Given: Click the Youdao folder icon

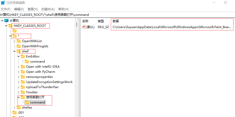Looking at the screenshot, I should click(23, 92).
